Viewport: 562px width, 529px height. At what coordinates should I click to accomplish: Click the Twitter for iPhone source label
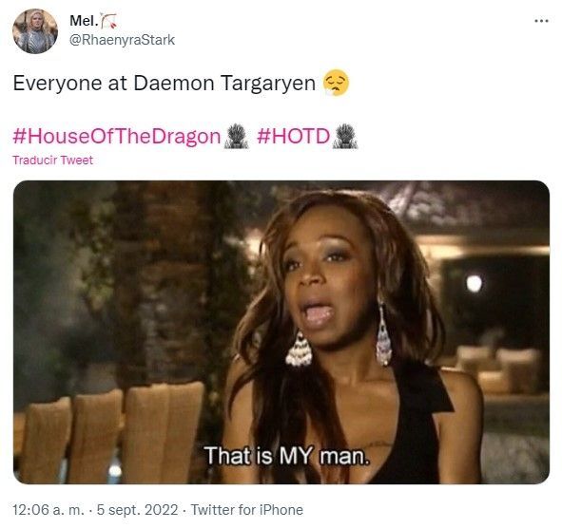point(246,510)
